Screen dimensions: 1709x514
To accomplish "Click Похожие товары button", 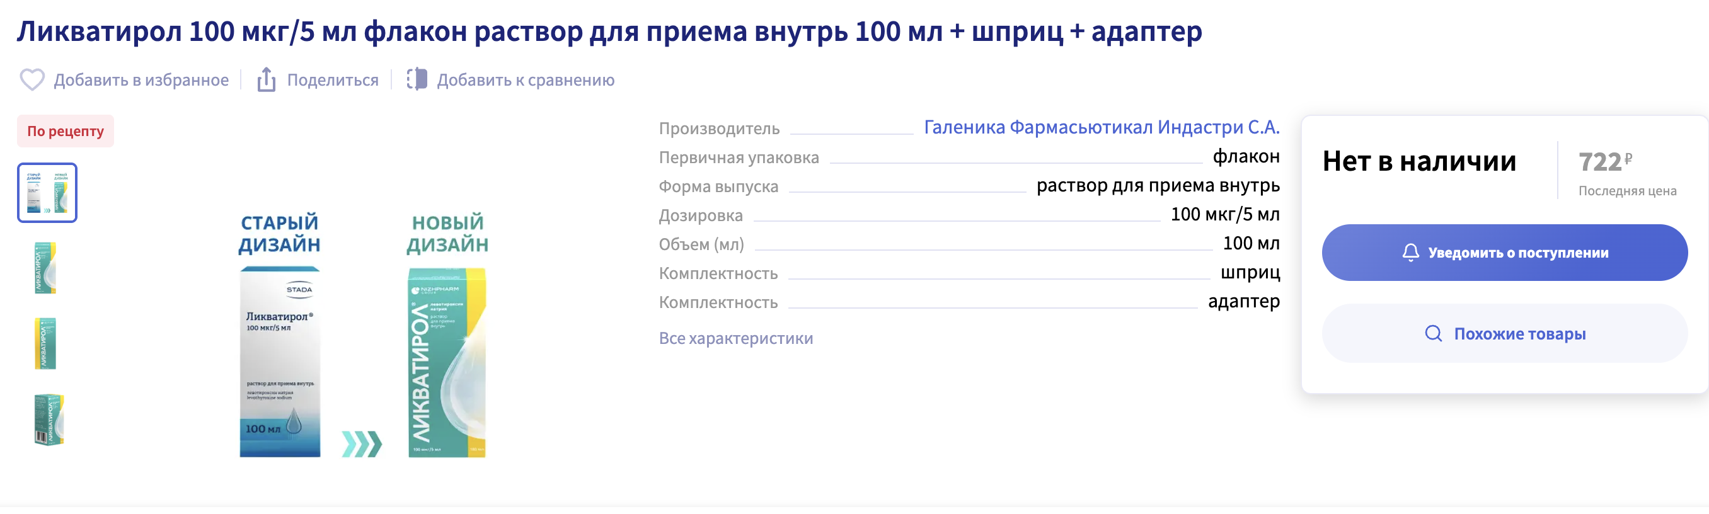I will pyautogui.click(x=1504, y=334).
